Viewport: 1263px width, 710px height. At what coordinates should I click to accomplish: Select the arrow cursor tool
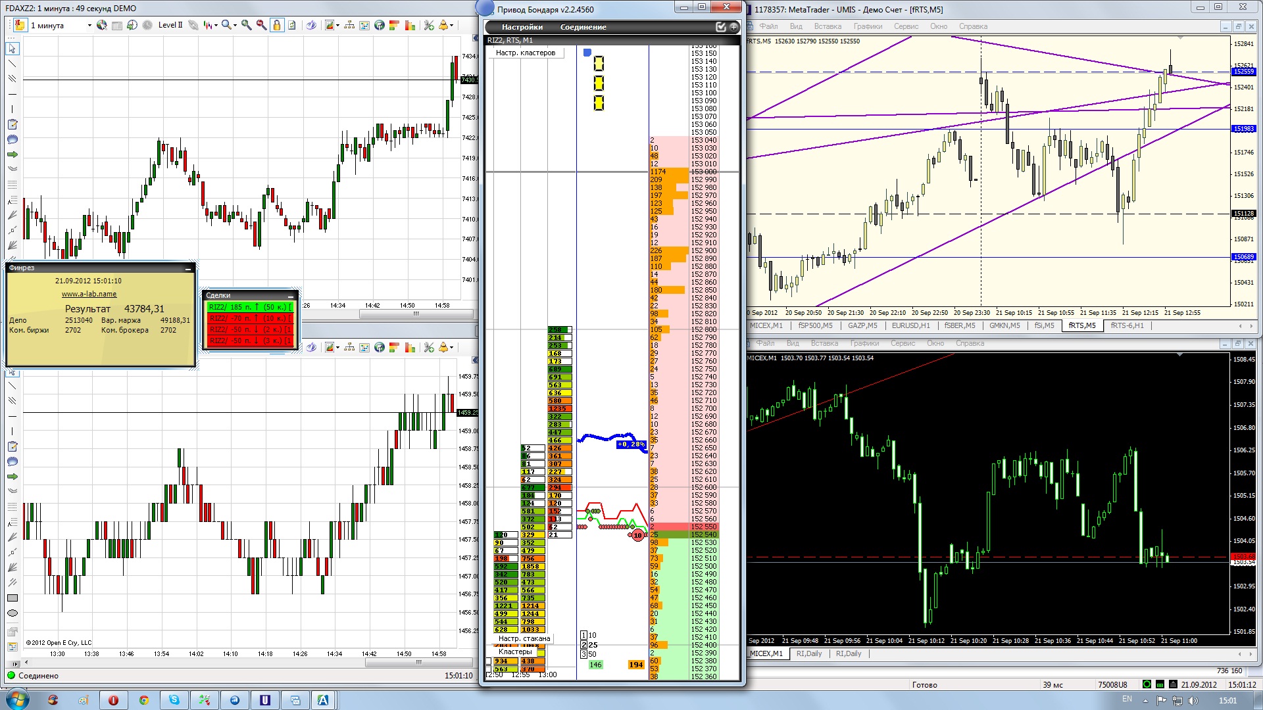12,49
